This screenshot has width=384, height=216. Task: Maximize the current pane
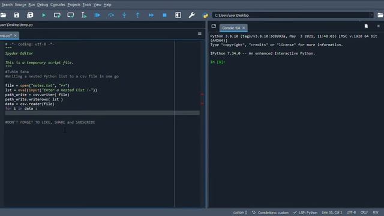(178, 15)
